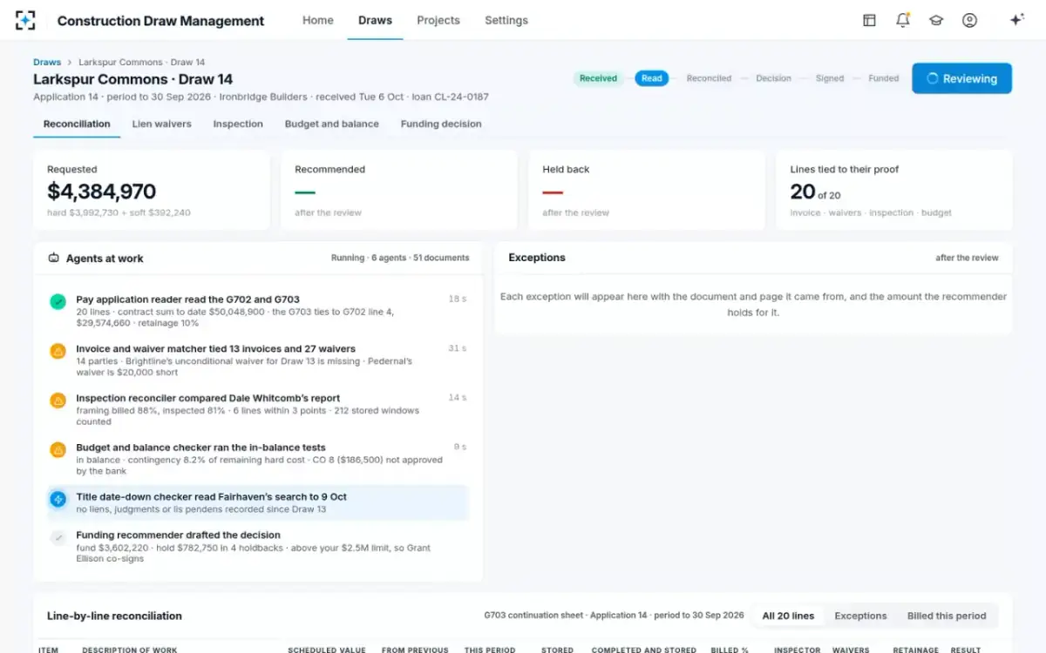Switch to the Lien waivers tab
The width and height of the screenshot is (1046, 653).
[162, 124]
